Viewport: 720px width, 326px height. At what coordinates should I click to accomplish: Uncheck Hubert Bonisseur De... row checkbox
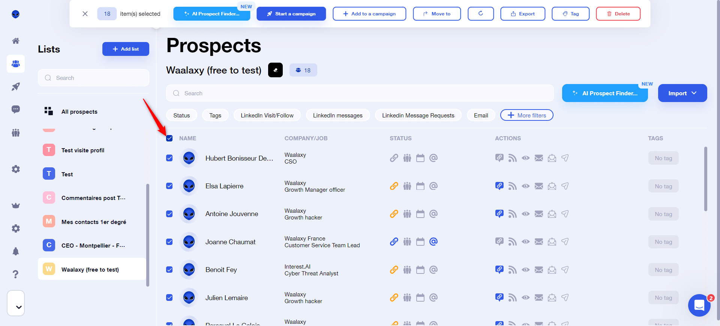(169, 158)
